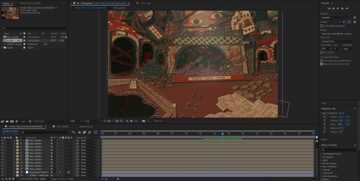Play the preview with the Play button

[338, 8]
